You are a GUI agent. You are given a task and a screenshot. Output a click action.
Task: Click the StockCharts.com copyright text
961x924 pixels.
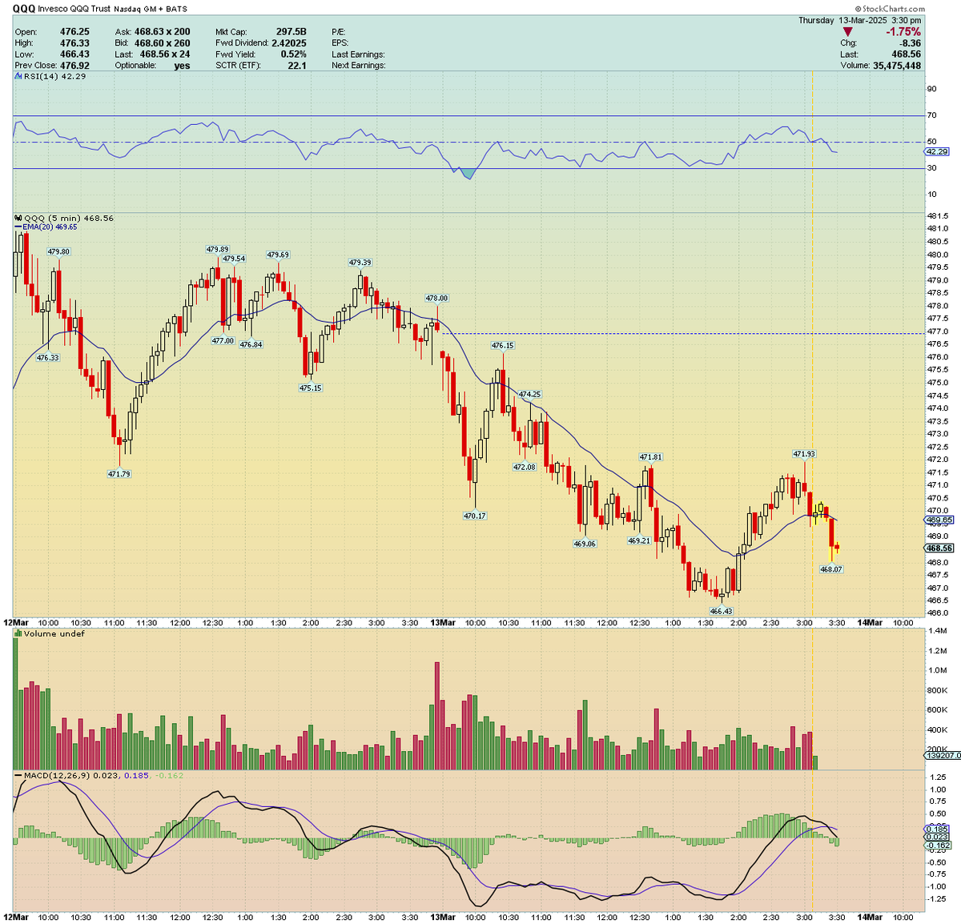click(889, 9)
